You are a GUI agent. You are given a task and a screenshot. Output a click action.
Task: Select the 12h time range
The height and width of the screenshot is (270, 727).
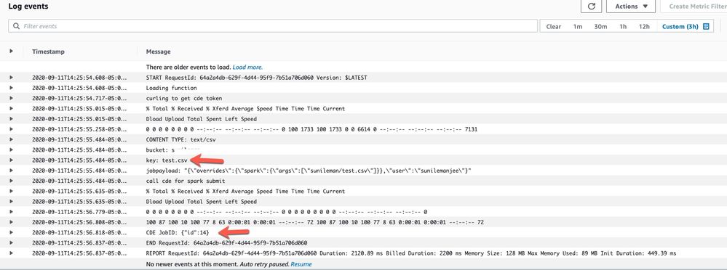pos(644,26)
